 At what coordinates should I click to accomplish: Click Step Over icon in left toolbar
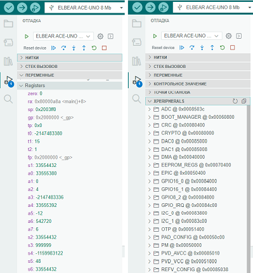63,48
